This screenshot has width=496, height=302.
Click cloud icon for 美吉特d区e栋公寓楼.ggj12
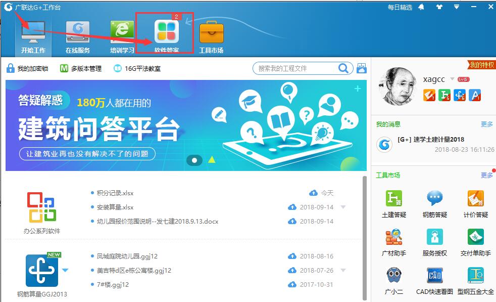coord(292,270)
